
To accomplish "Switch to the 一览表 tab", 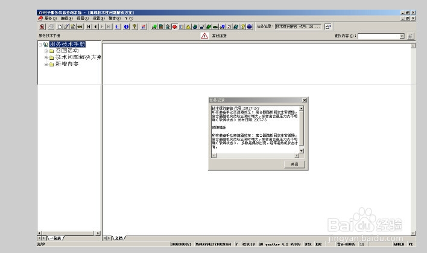I will pyautogui.click(x=55, y=238).
